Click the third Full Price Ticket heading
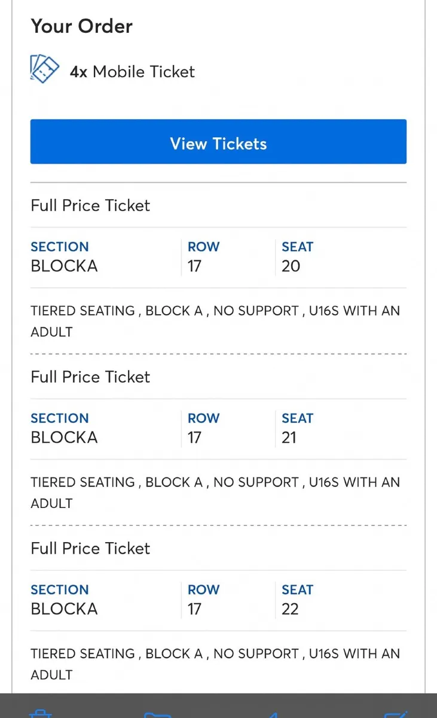437x718 pixels. tap(90, 548)
